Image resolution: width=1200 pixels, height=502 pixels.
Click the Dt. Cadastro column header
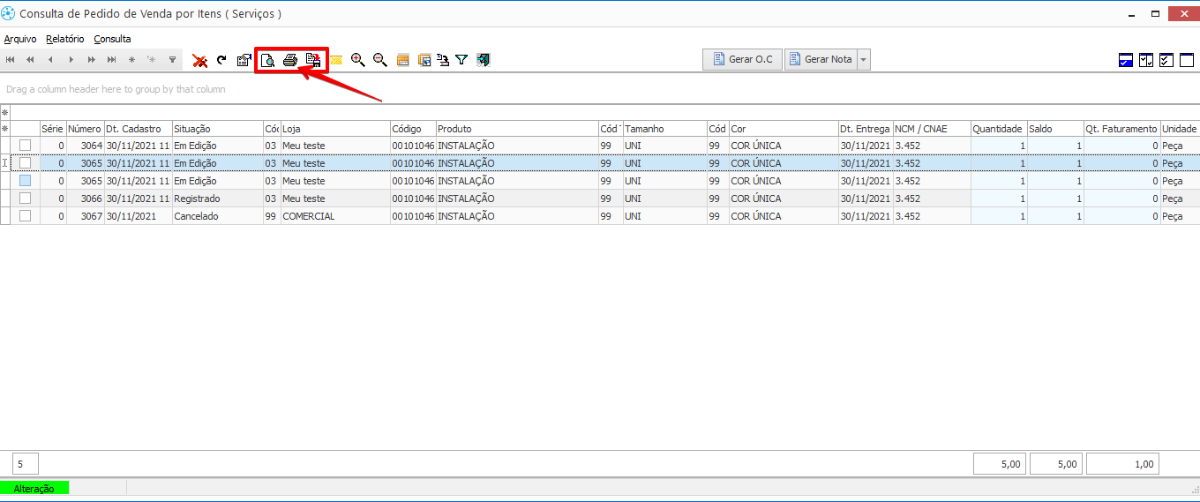(138, 129)
